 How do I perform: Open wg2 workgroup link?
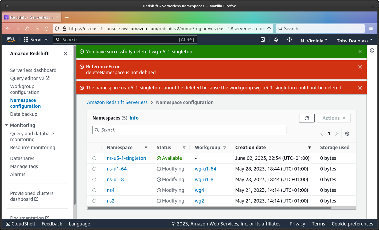click(x=200, y=201)
